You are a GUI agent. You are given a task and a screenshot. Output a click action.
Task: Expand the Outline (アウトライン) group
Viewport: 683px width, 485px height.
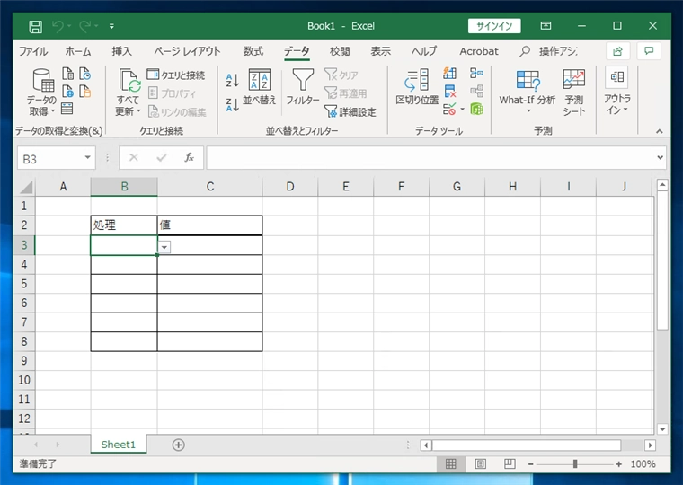616,91
